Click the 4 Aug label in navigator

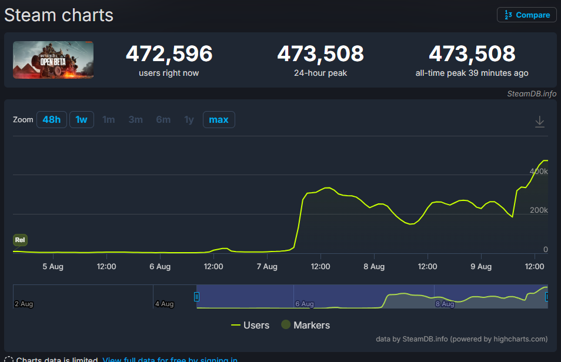click(x=164, y=304)
